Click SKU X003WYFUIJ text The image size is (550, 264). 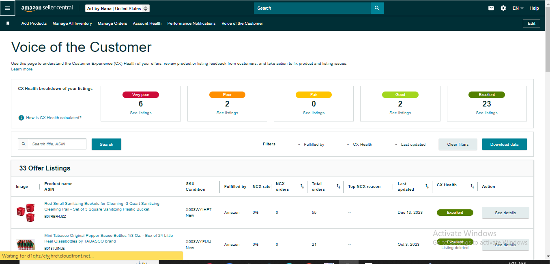click(x=198, y=242)
